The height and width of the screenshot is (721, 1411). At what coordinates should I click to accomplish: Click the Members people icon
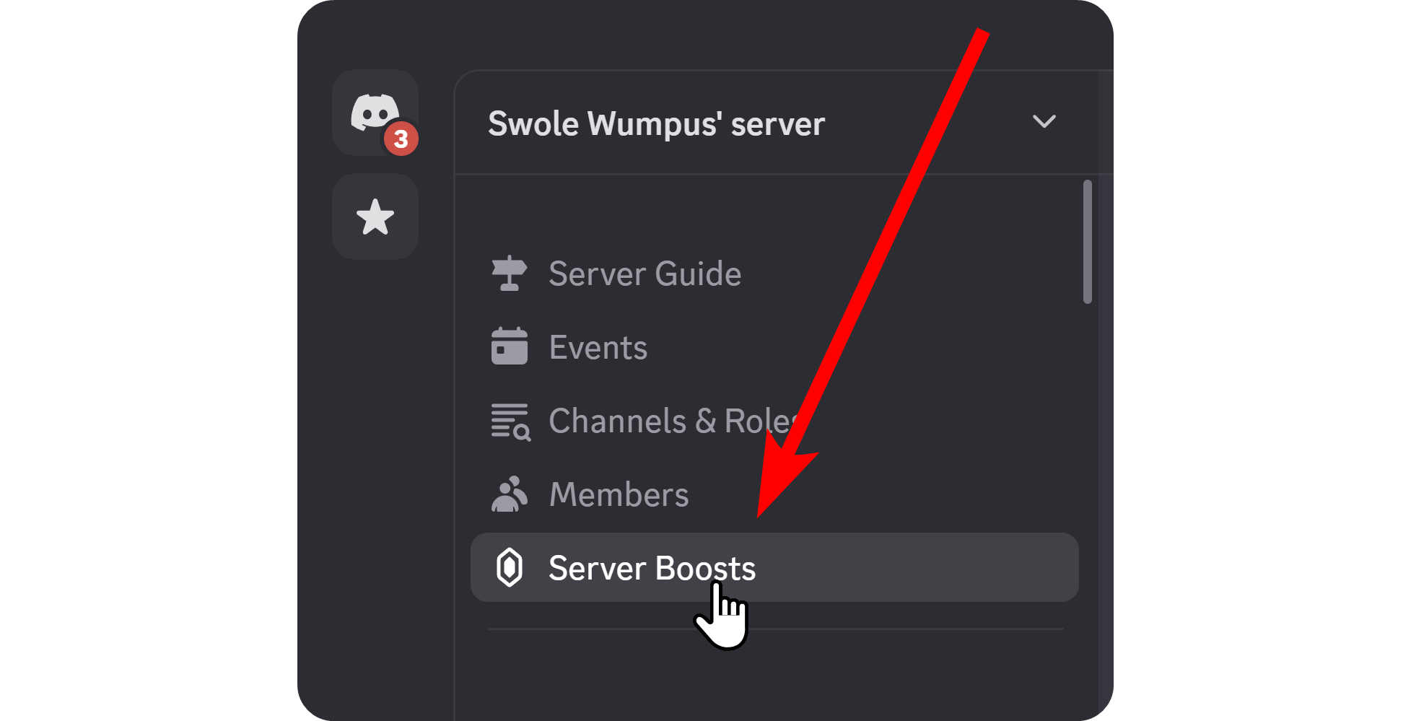click(x=510, y=494)
